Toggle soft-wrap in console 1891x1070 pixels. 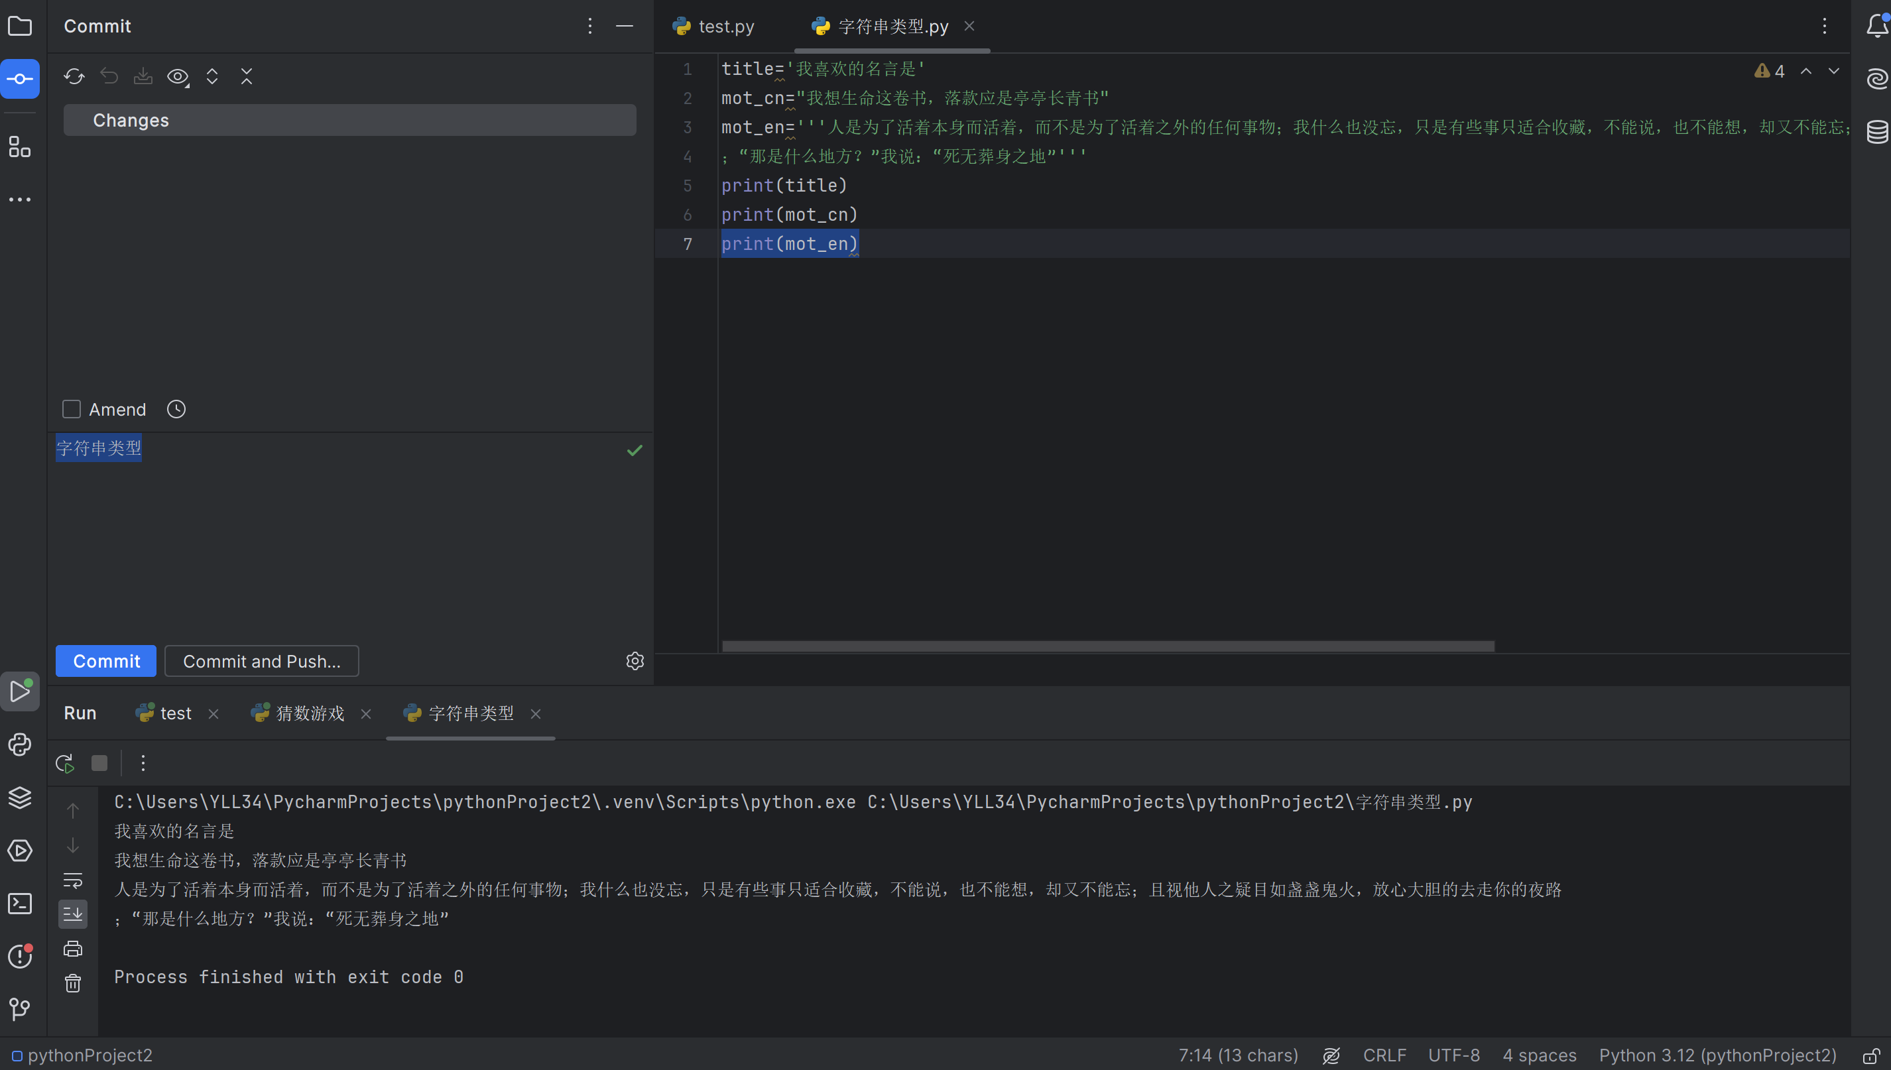73,880
